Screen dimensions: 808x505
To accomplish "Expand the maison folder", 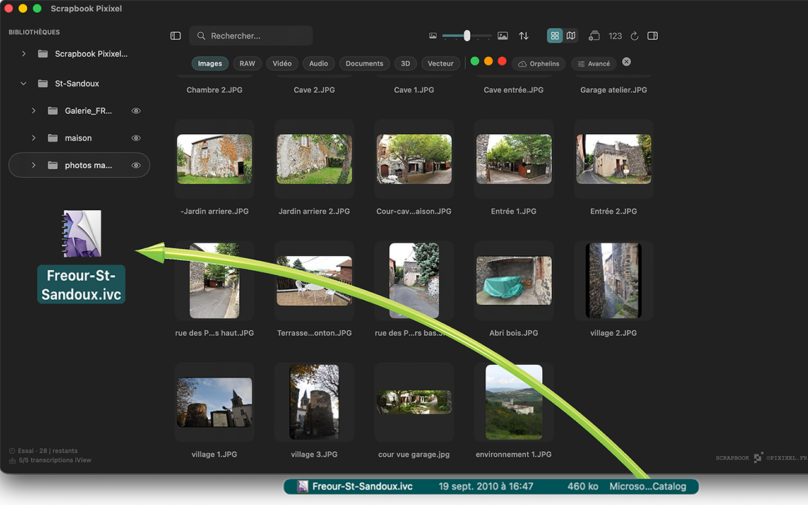I will tap(33, 138).
